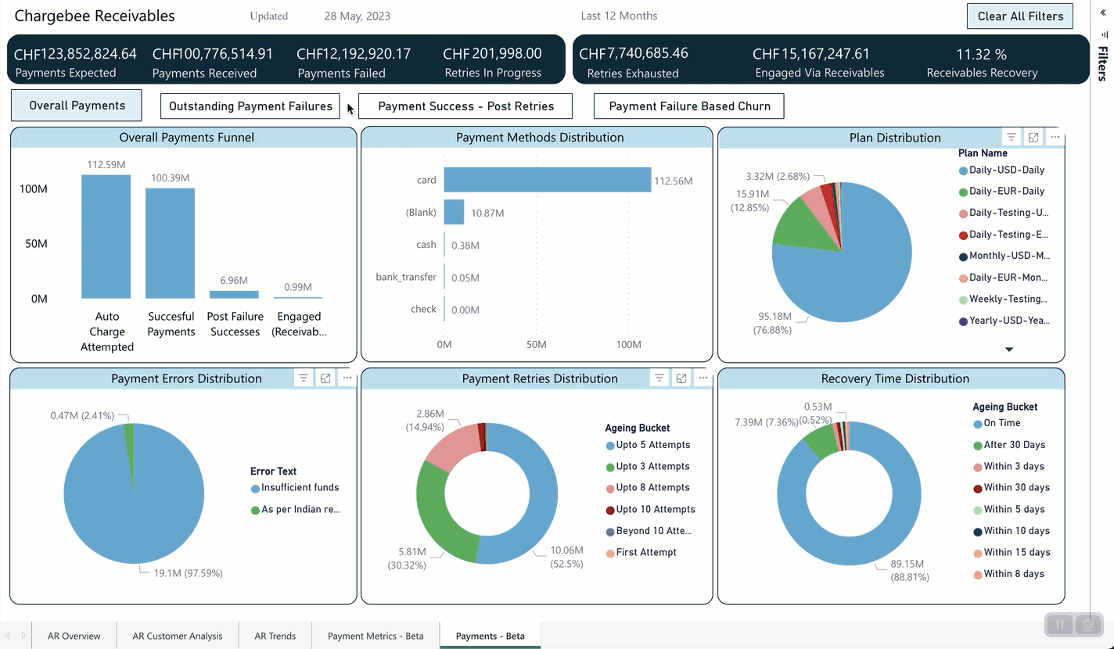The height and width of the screenshot is (649, 1114).
Task: Open Payment Failure Based Churn view
Action: tap(689, 106)
